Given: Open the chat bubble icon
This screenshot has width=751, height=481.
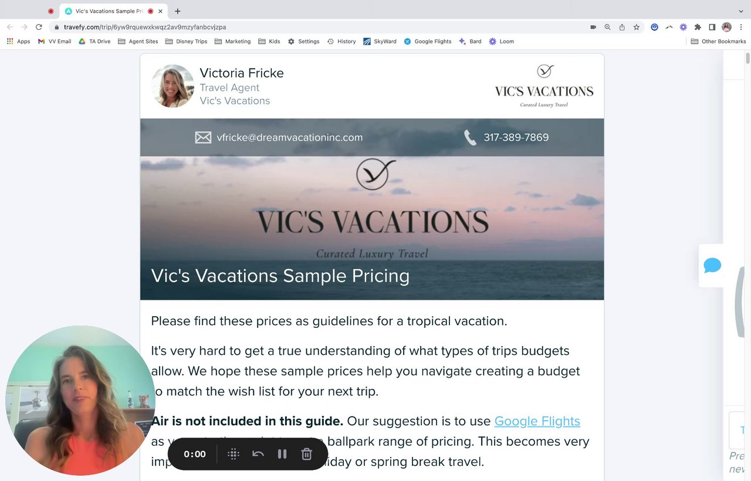Looking at the screenshot, I should coord(712,265).
